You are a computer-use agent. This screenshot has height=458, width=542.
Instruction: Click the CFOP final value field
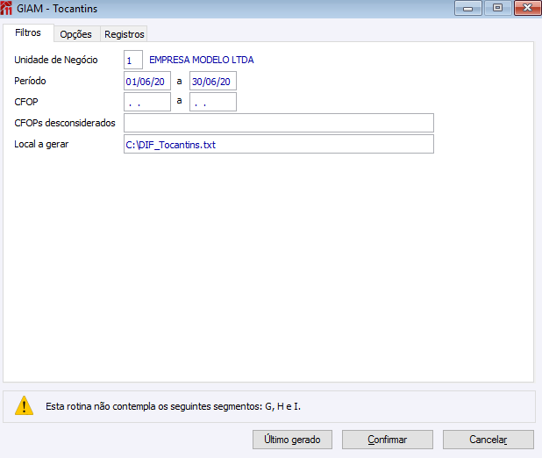click(213, 102)
